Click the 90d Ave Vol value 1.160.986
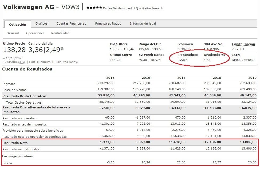Screen dimensions: 260x169 [211, 49]
